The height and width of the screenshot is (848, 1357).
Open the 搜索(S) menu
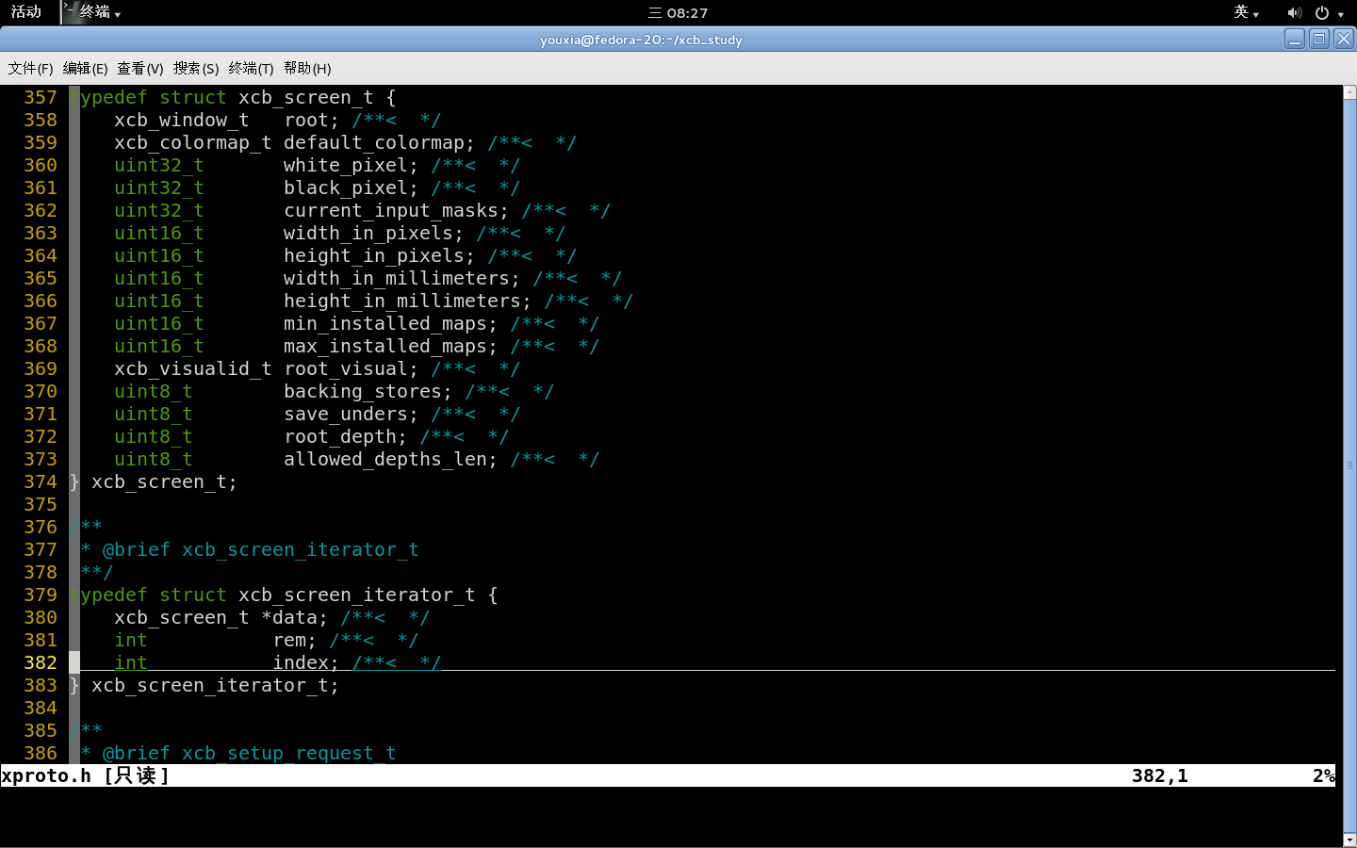coord(195,68)
